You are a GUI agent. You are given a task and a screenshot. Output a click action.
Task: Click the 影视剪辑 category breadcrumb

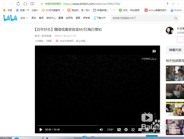point(46,36)
